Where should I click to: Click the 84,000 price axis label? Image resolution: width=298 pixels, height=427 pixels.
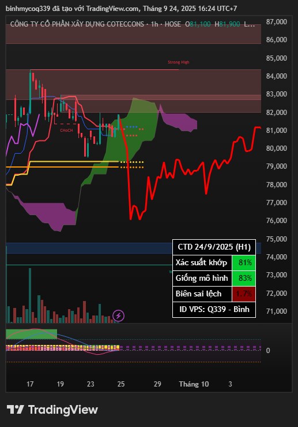click(x=276, y=76)
